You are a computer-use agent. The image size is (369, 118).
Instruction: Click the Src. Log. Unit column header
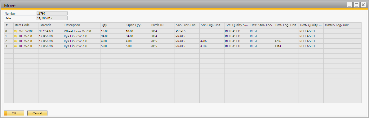(212, 25)
